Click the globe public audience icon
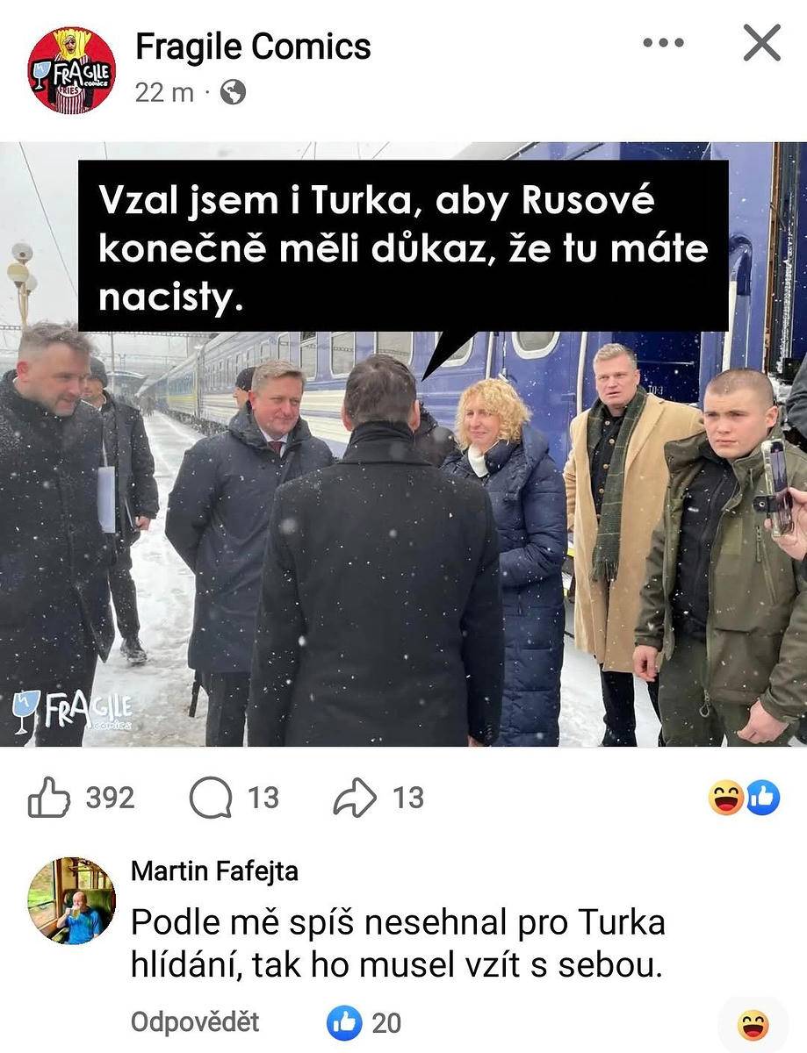The width and height of the screenshot is (807, 1053). [x=233, y=92]
